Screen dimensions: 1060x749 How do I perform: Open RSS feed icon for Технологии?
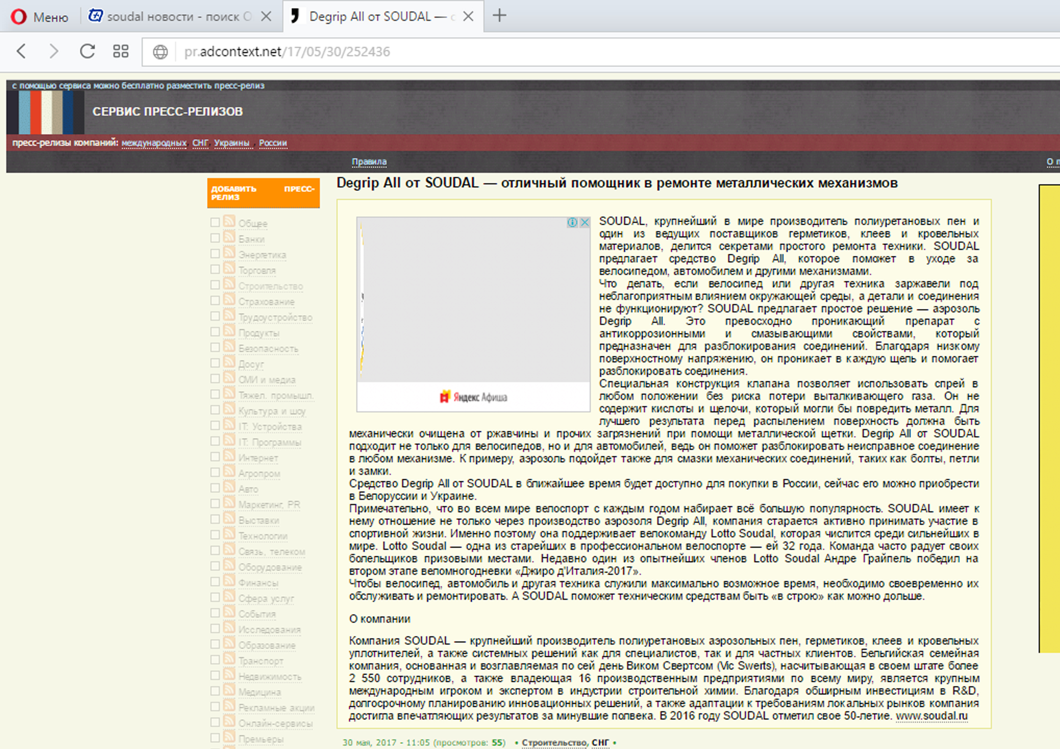point(229,534)
